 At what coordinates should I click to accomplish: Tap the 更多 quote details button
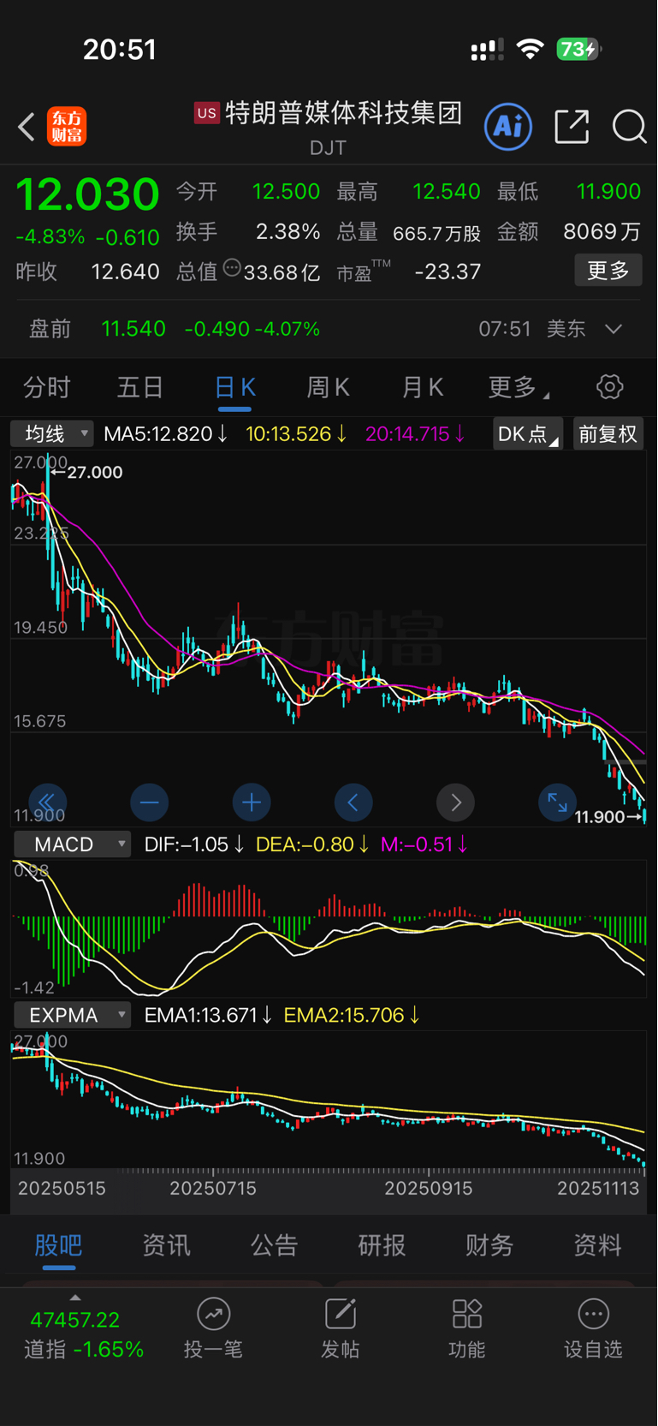608,271
